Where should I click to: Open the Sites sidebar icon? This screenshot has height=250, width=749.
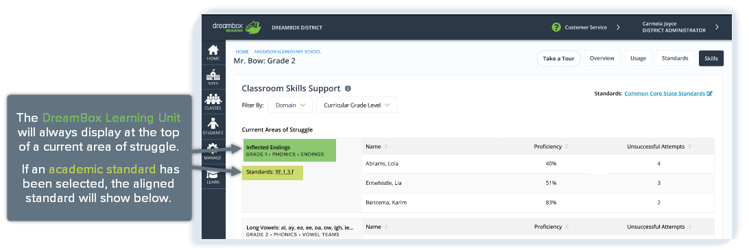coord(213,78)
